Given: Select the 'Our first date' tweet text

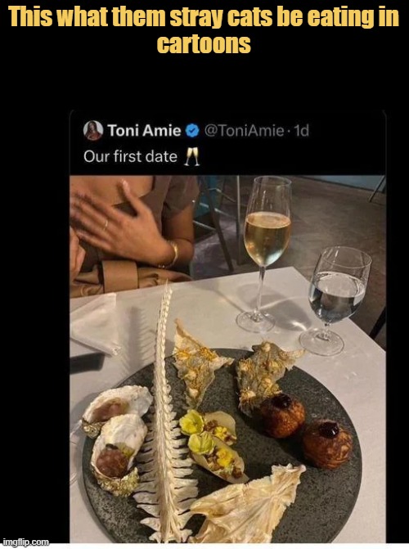Looking at the screenshot, I should (x=130, y=156).
